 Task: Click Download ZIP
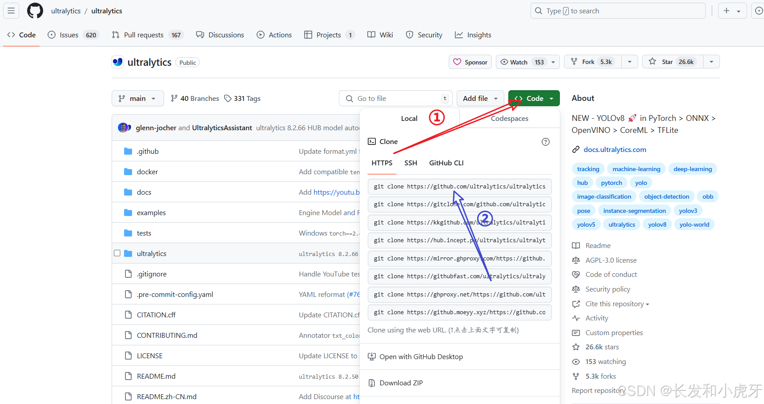tap(401, 383)
